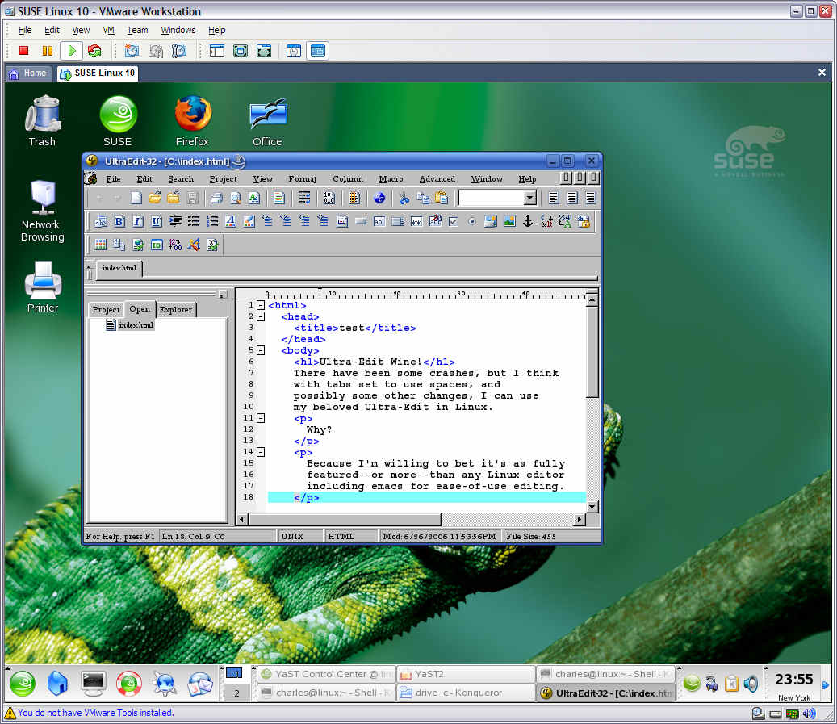Select the Firefox desktop icon
Viewport: 837px width, 724px height.
click(x=192, y=121)
